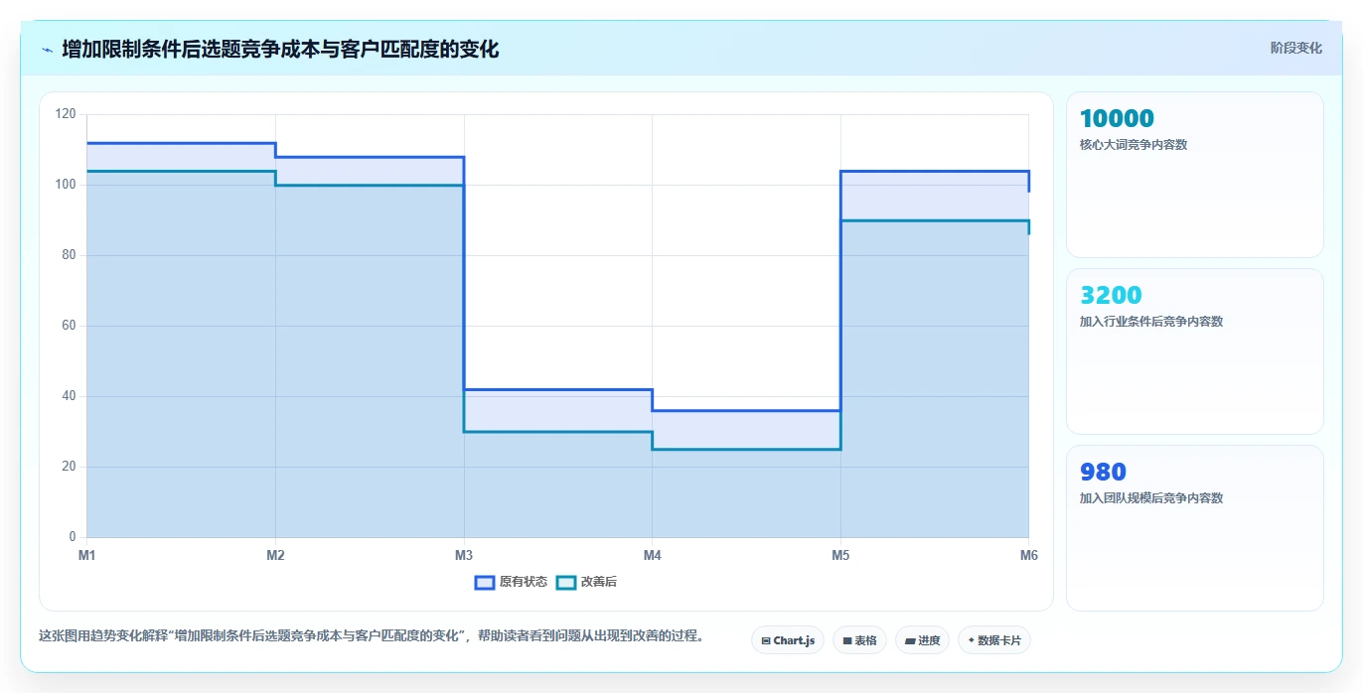Click the table icon in the 表格 tag

pyautogui.click(x=847, y=641)
